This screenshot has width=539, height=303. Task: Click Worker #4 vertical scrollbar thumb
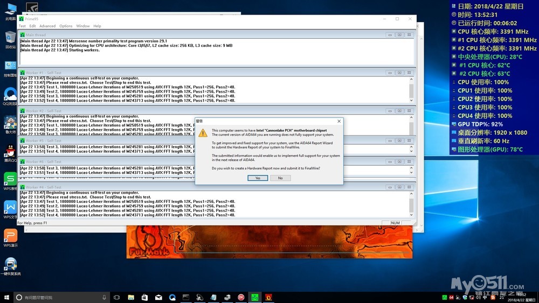tap(411, 205)
